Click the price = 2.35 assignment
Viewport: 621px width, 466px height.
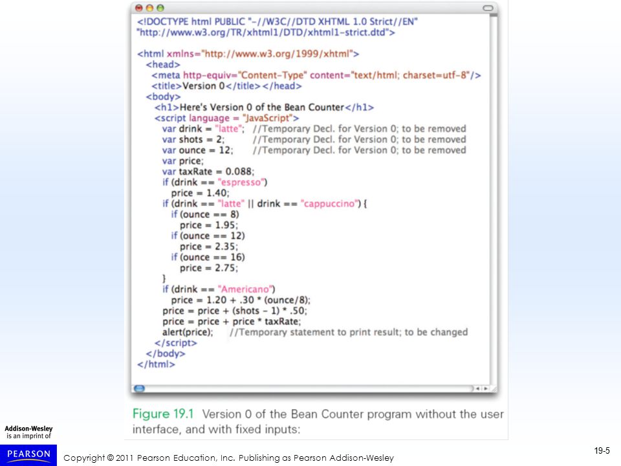[209, 247]
